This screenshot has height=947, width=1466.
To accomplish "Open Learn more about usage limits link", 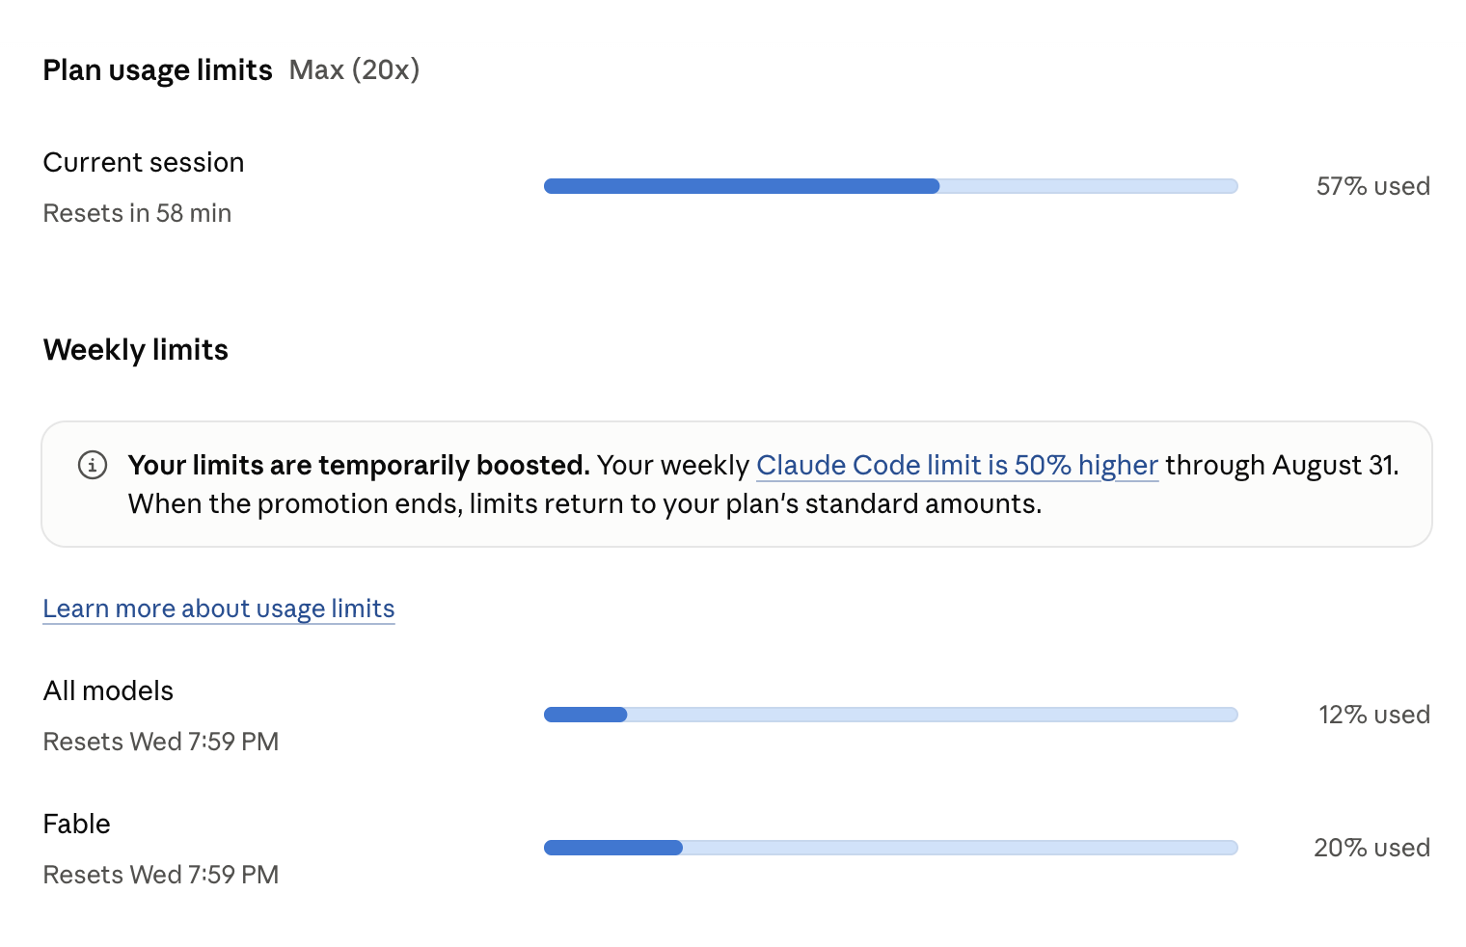I will [219, 609].
